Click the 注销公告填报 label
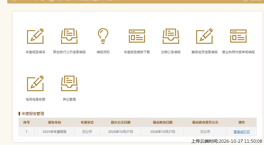Screen dimensions: 264x145 [x=171, y=52]
